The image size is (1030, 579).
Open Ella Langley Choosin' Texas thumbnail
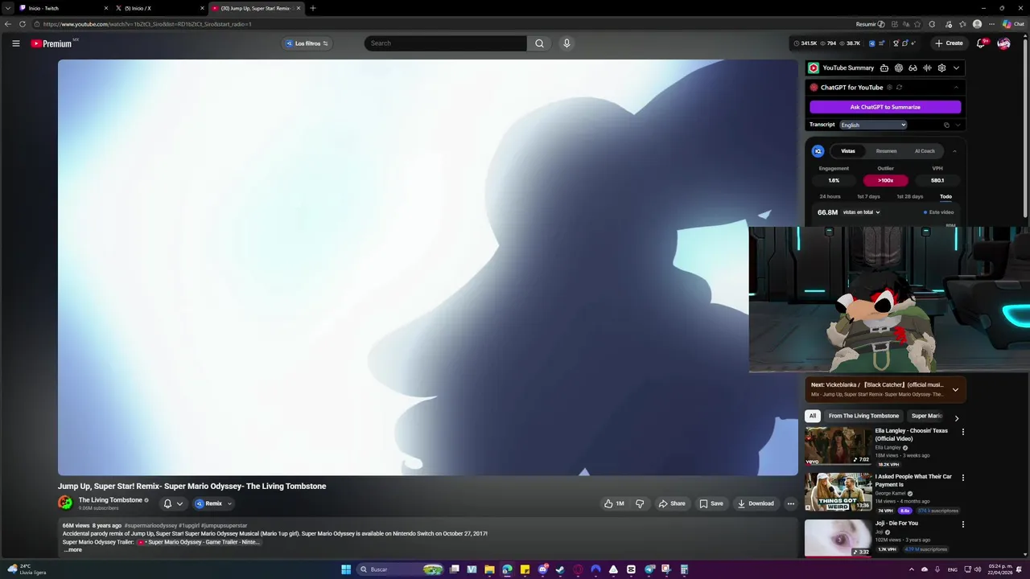pyautogui.click(x=838, y=446)
